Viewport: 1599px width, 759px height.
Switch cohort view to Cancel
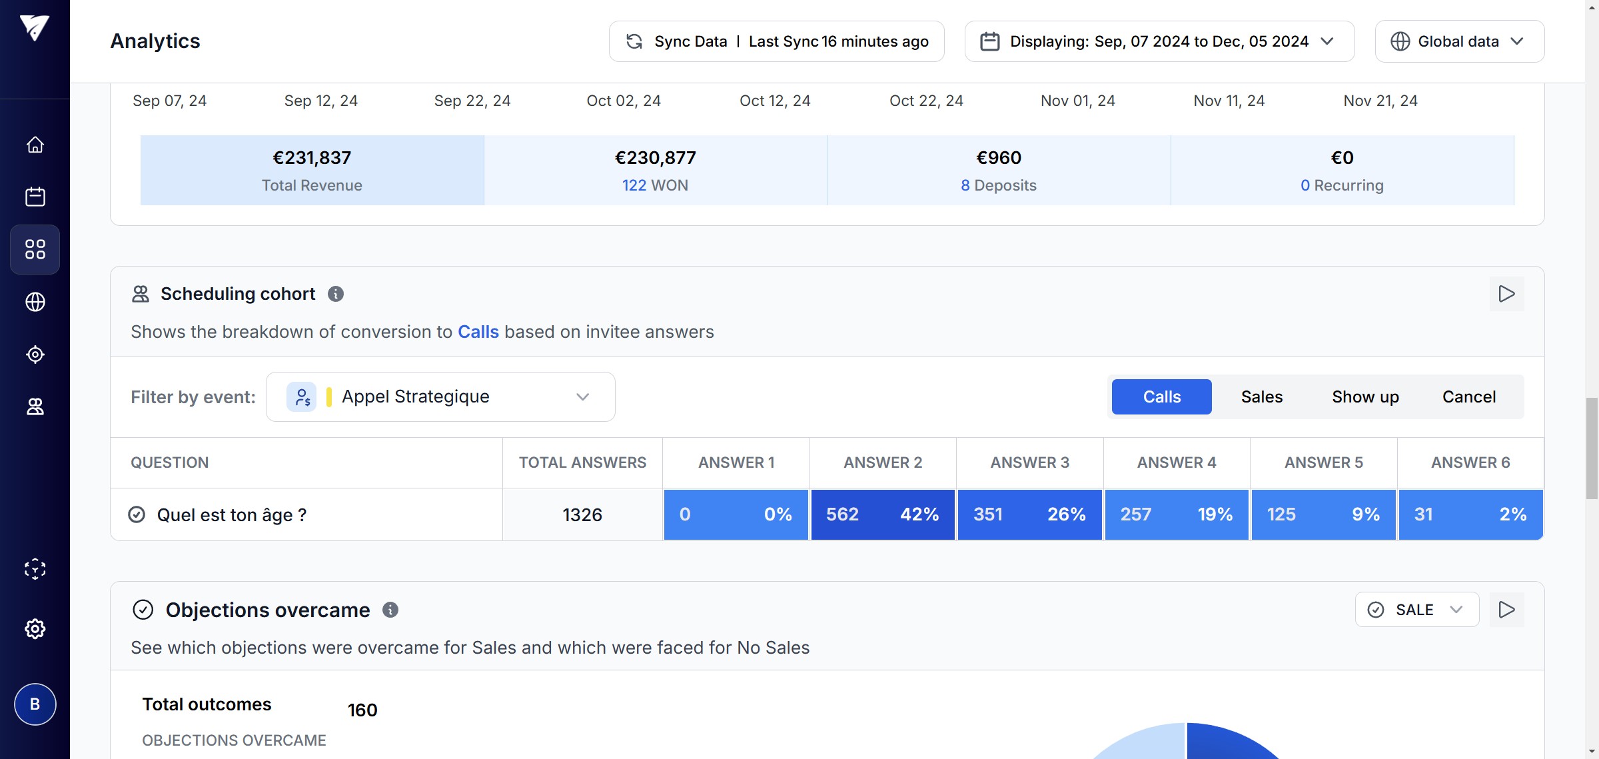pos(1468,397)
